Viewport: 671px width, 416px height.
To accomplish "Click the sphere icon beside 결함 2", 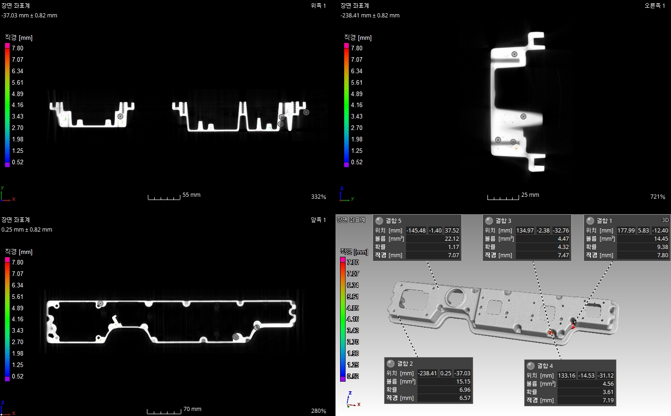I will (x=390, y=363).
